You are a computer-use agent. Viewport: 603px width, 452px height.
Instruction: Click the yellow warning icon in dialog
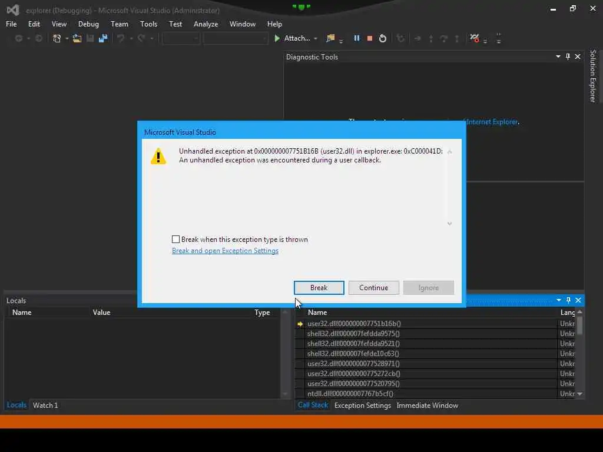[x=158, y=157]
